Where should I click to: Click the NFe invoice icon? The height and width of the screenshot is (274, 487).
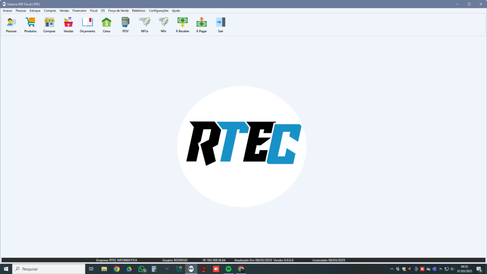point(164,23)
